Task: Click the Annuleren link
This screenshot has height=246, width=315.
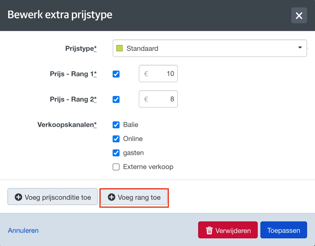Action: click(23, 230)
